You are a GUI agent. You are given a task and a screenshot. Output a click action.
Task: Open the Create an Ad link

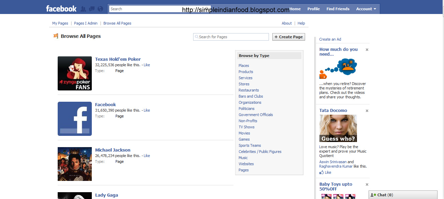coord(330,39)
